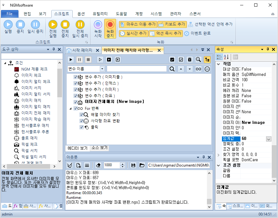Collapse the For 반복 tree node

(x=70, y=109)
